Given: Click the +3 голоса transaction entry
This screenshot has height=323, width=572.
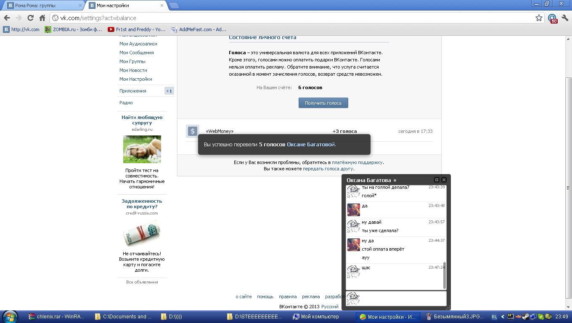Looking at the screenshot, I should point(344,131).
